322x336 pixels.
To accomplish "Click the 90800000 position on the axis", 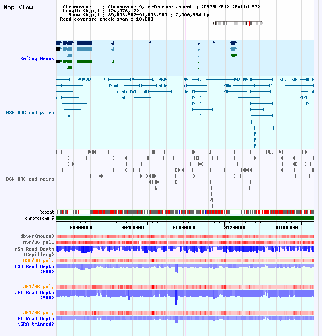I will 184,227.
